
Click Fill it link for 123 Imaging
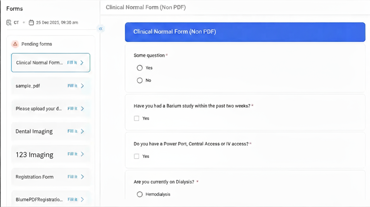[72, 154]
